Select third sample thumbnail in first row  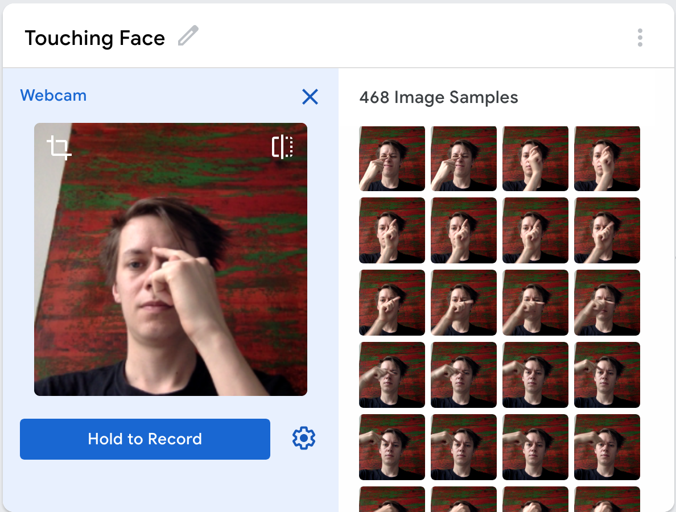pos(535,159)
